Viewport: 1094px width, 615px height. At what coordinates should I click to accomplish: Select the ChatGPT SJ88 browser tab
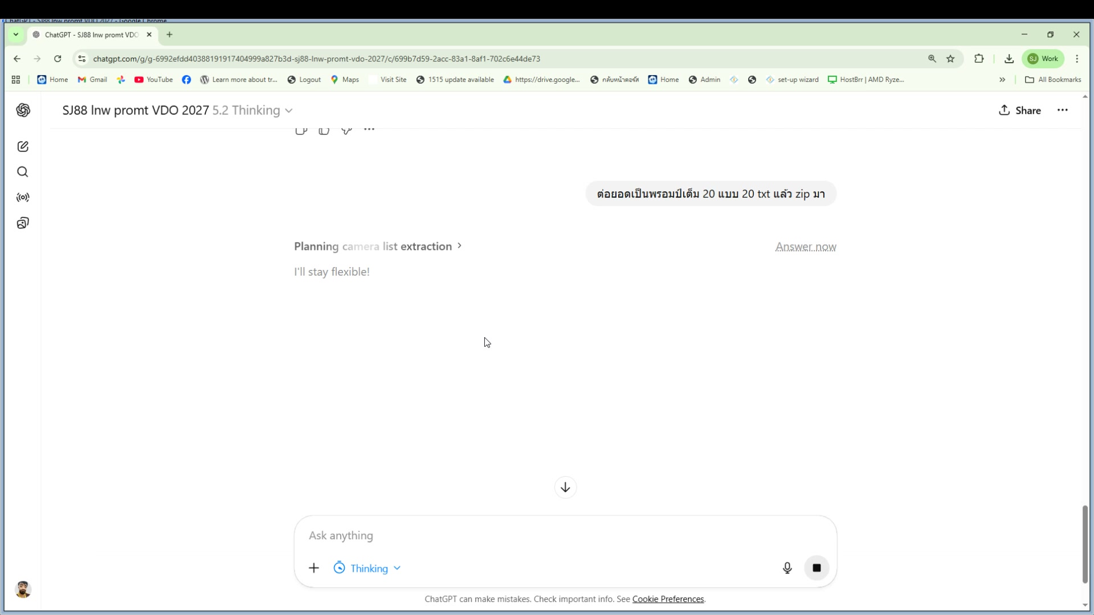[x=91, y=35]
